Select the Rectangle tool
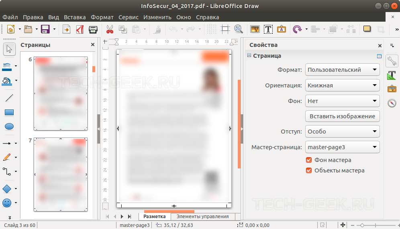The image size is (400, 229). 9,112
